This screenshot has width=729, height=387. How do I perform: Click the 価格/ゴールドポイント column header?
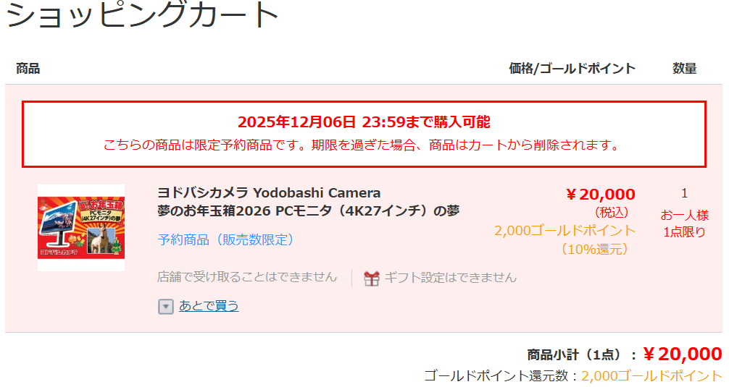click(x=572, y=69)
